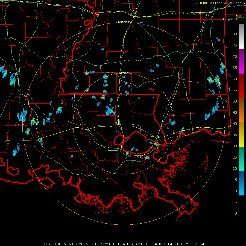Click the 45 value on the VIL scale
The image size is (246, 246).
click(235, 113)
